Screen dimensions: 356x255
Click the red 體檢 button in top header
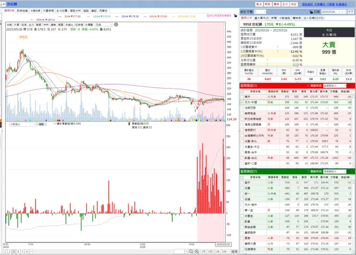pyautogui.click(x=276, y=4)
